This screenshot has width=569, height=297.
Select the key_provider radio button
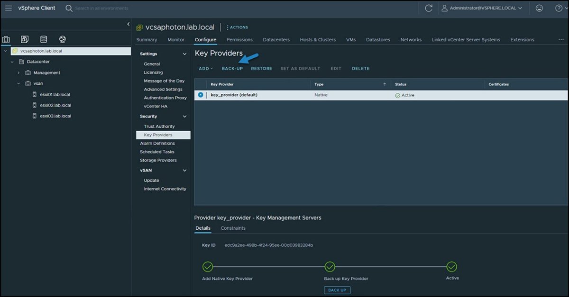click(x=201, y=95)
